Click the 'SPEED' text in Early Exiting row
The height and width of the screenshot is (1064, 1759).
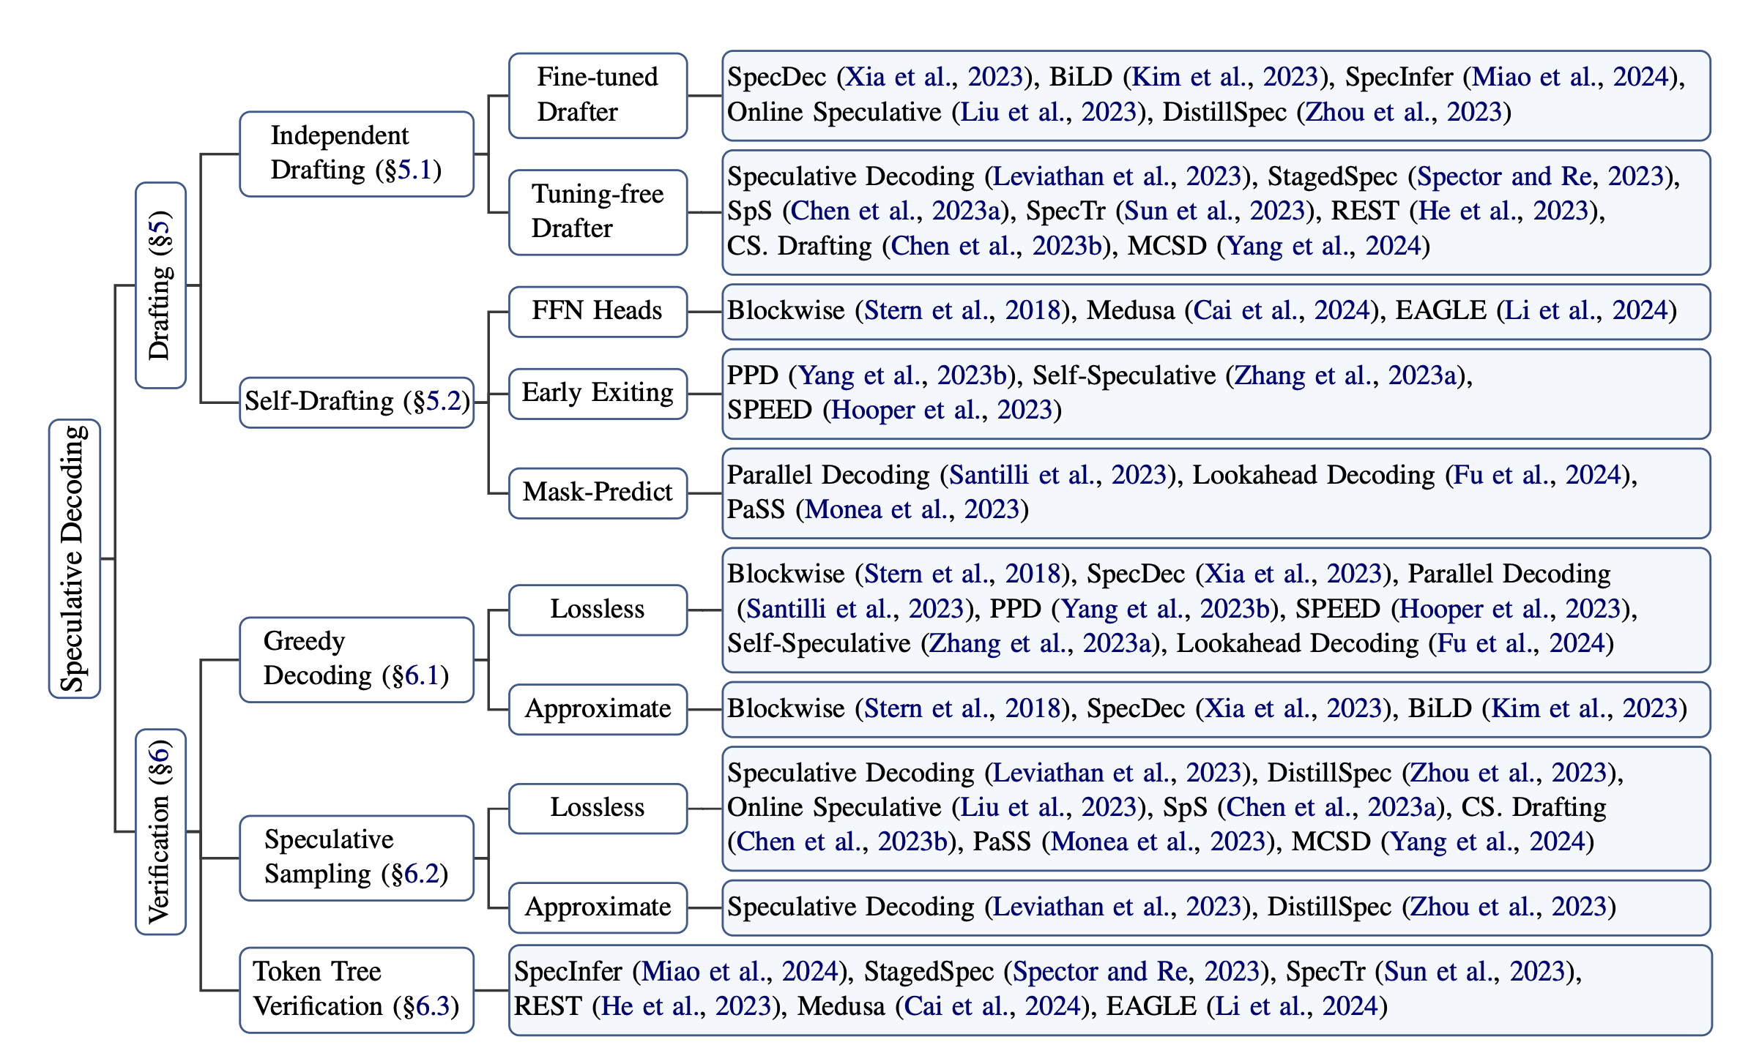tap(770, 411)
